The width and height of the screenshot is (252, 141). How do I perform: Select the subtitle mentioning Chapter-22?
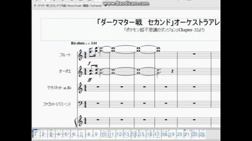(164, 30)
